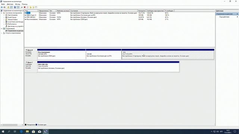Sort by the Капацитет column header
Viewport: 239px width, 134px height.
[142, 11]
